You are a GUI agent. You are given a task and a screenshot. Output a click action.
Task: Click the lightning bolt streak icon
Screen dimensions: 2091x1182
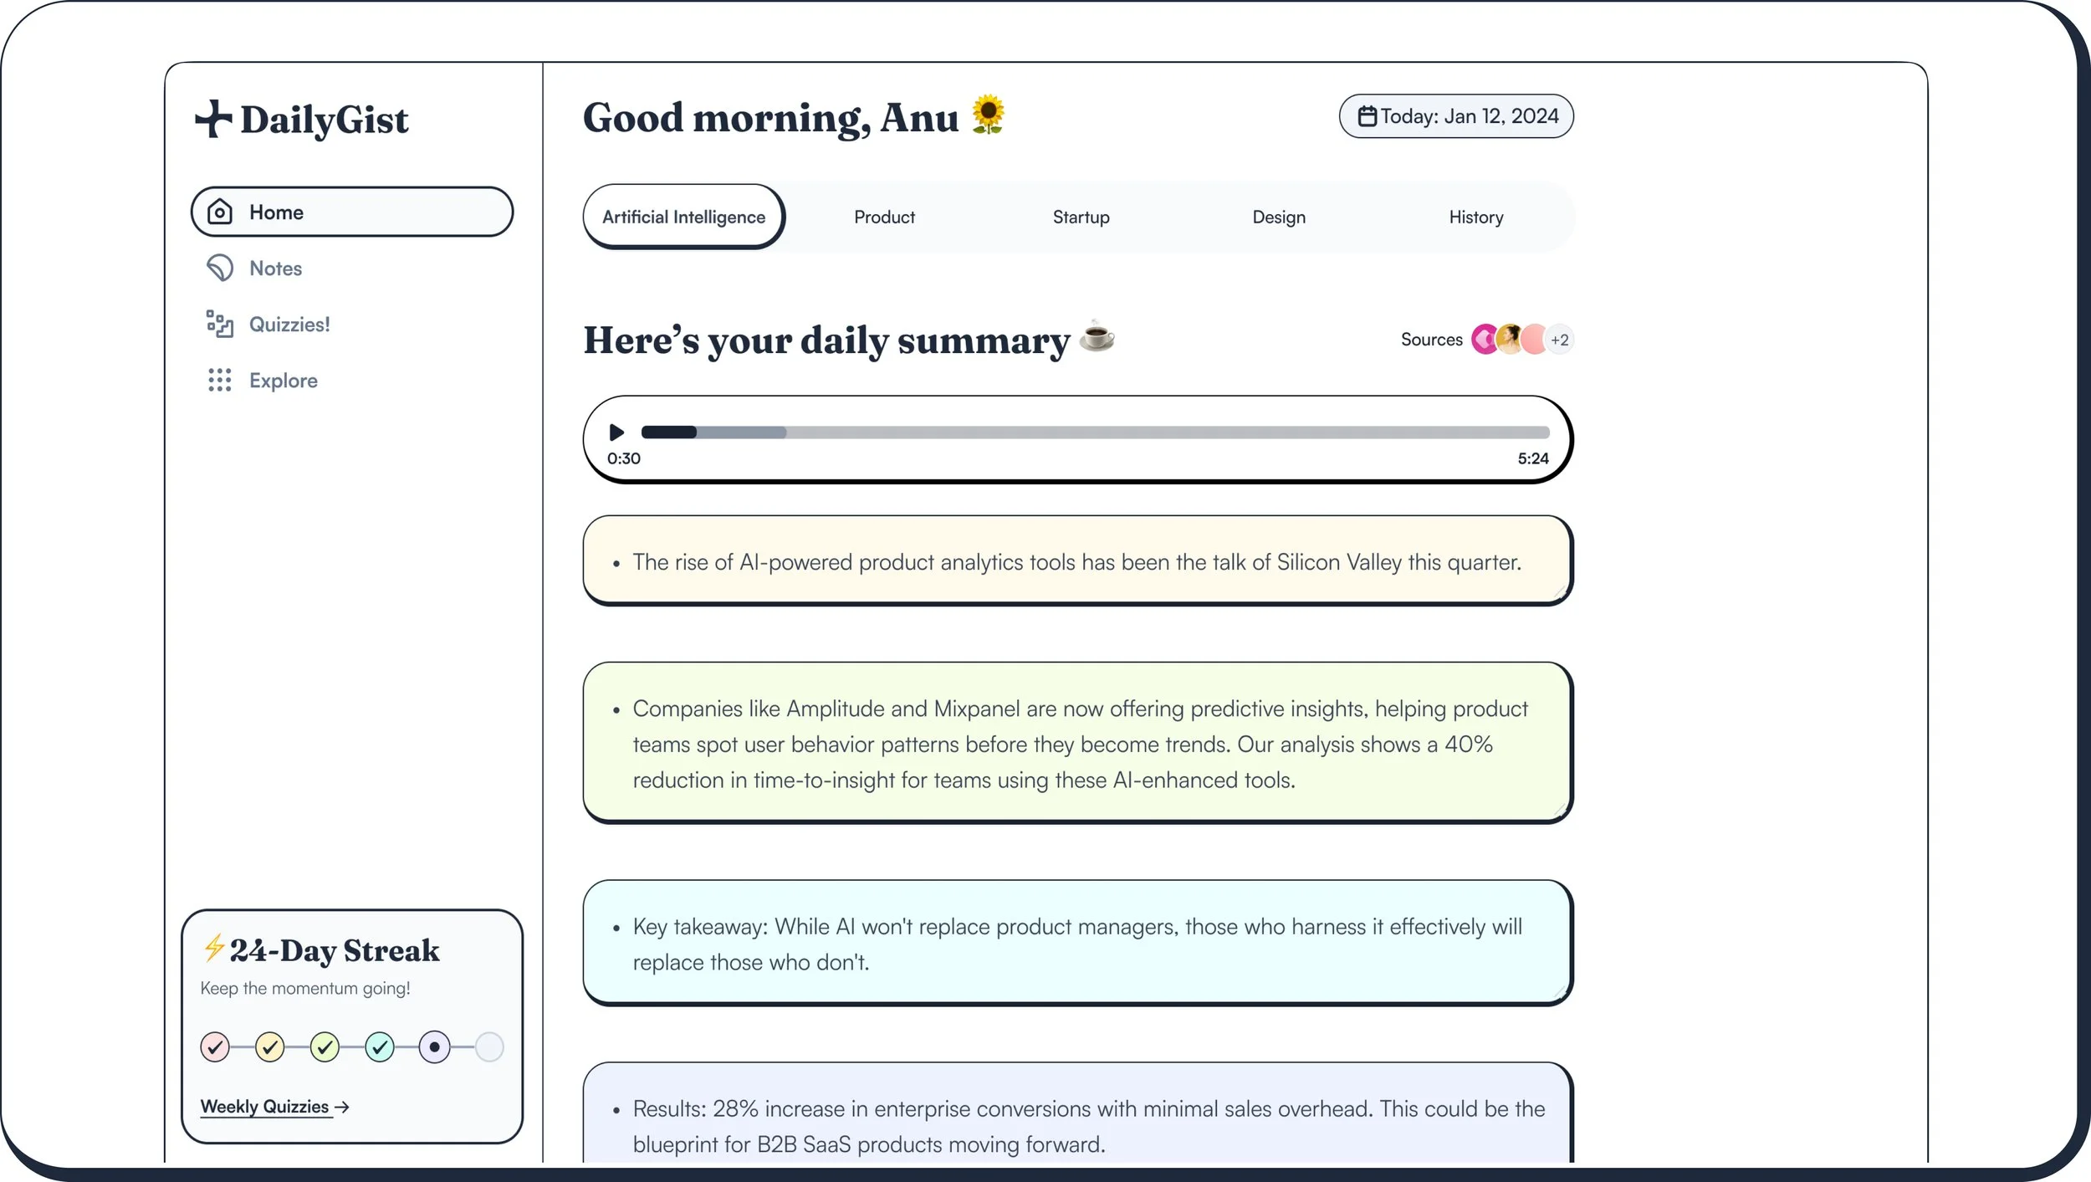(213, 948)
